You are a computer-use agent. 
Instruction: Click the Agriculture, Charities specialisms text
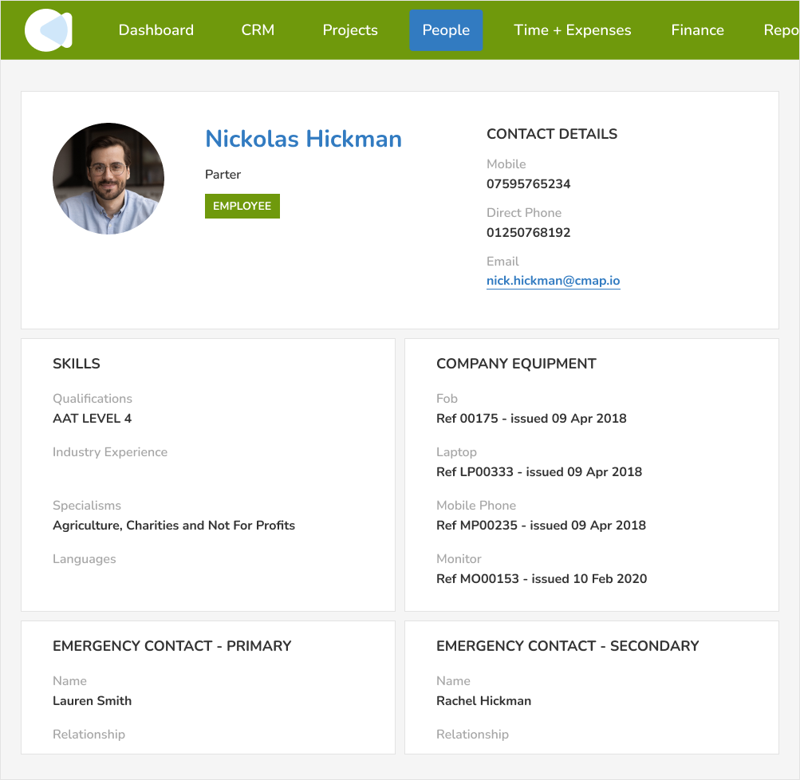tap(174, 526)
